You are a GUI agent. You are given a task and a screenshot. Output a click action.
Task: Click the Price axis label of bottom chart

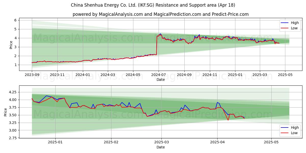[x=6, y=112]
